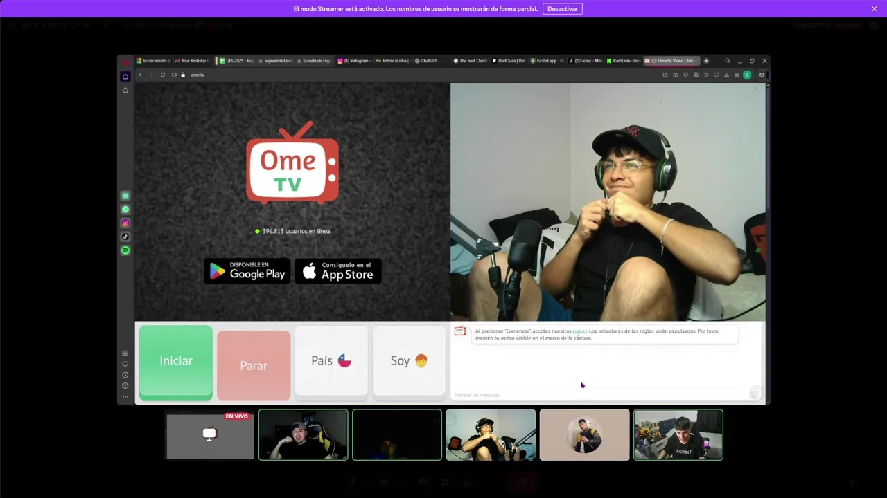Open TikTok in the browser sidebar
887x498 pixels.
[x=125, y=237]
